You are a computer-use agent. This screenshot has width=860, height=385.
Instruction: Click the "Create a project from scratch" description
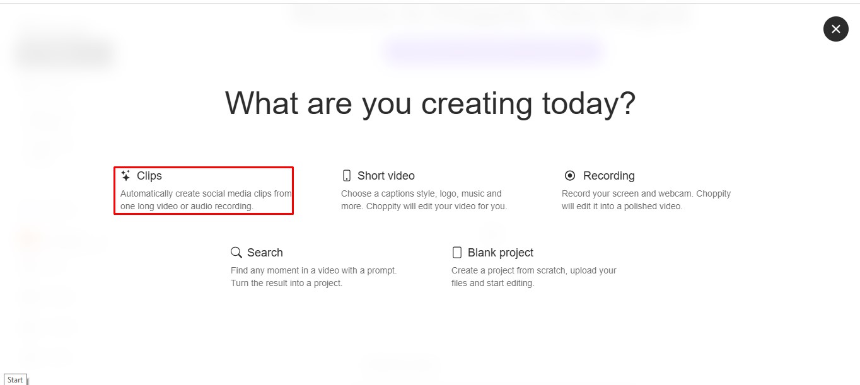click(533, 277)
